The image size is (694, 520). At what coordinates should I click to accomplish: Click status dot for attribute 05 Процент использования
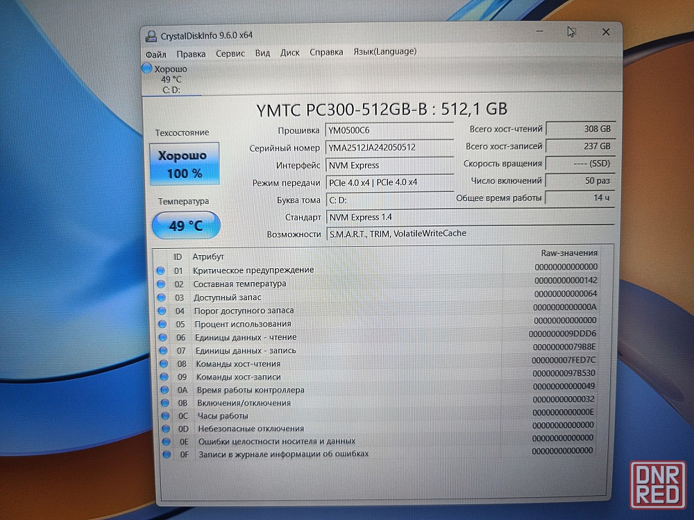point(162,324)
